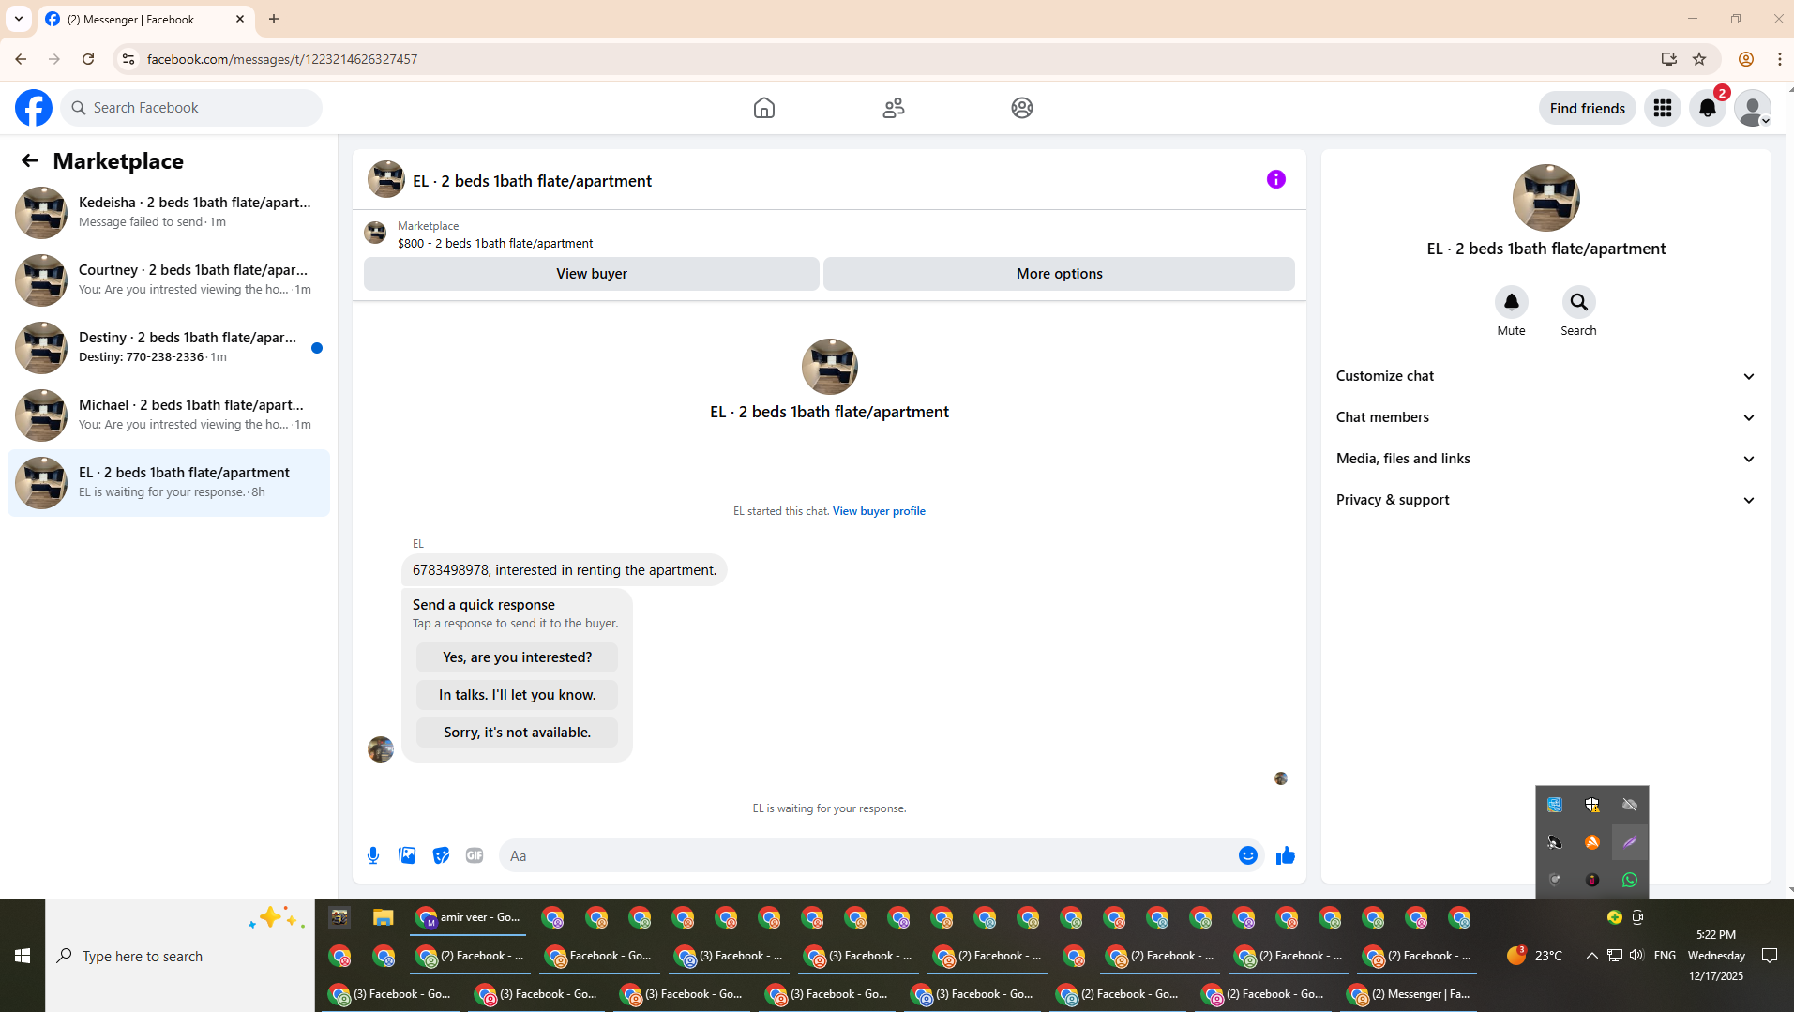Image resolution: width=1794 pixels, height=1012 pixels.
Task: Choose a sticker icon
Action: coord(441,855)
